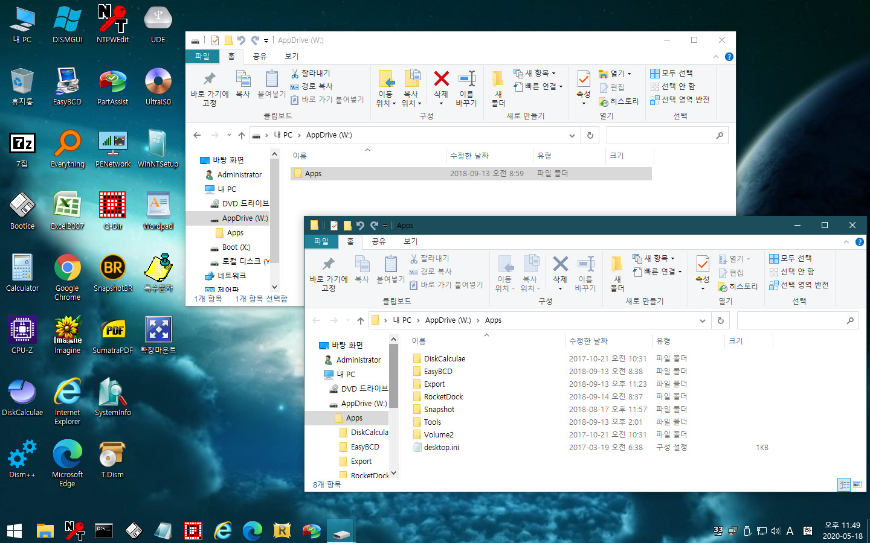Click the T.Dism desktop icon
This screenshot has width=870, height=543.
tap(112, 459)
